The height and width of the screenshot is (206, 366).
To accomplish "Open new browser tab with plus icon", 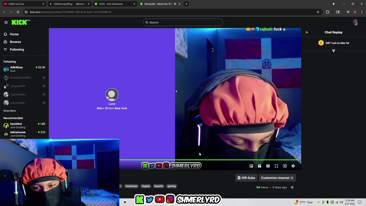I will pyautogui.click(x=186, y=4).
